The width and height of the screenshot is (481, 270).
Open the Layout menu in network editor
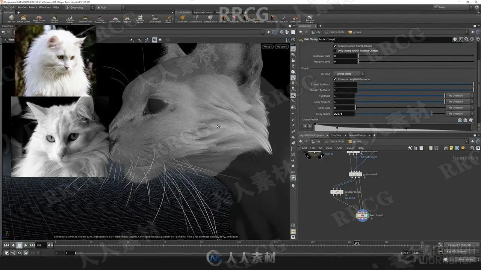click(350, 148)
